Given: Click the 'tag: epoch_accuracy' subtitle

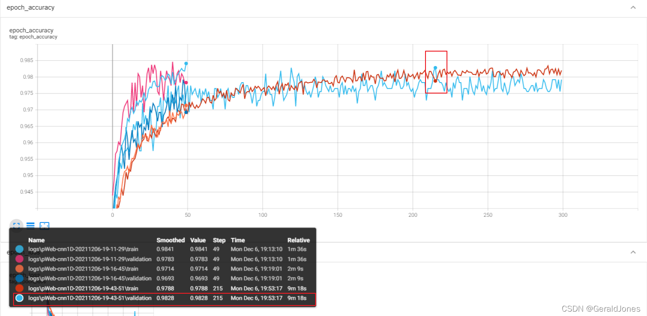Looking at the screenshot, I should coord(33,37).
